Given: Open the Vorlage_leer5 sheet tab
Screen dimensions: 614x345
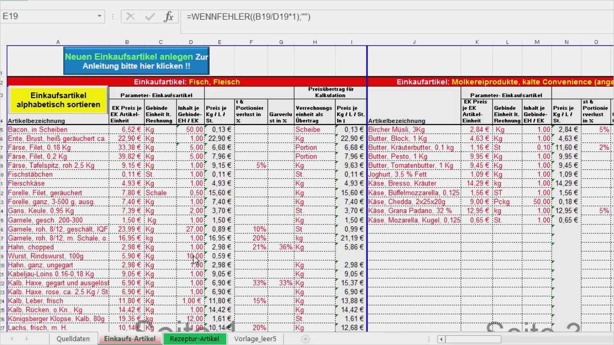Looking at the screenshot, I should coord(255,339).
